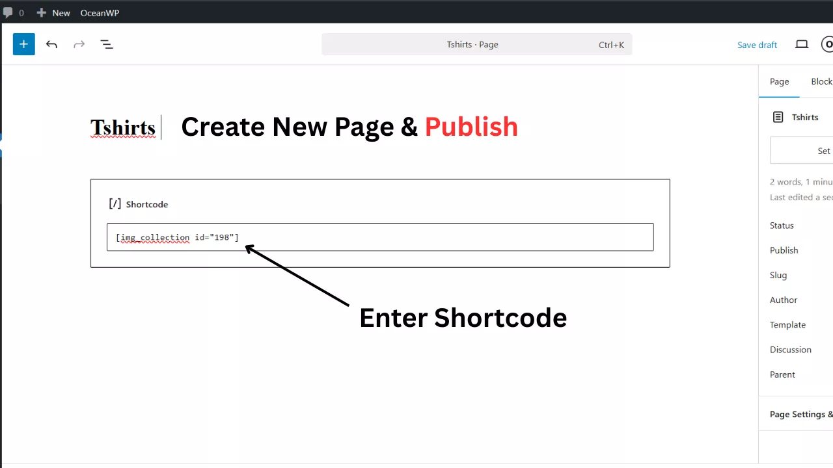Click the Tshirts page title
Screen dimensions: 833x468
click(123, 127)
